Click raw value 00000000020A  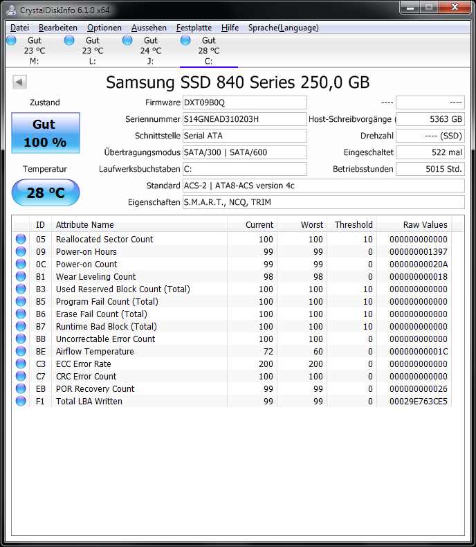click(419, 264)
